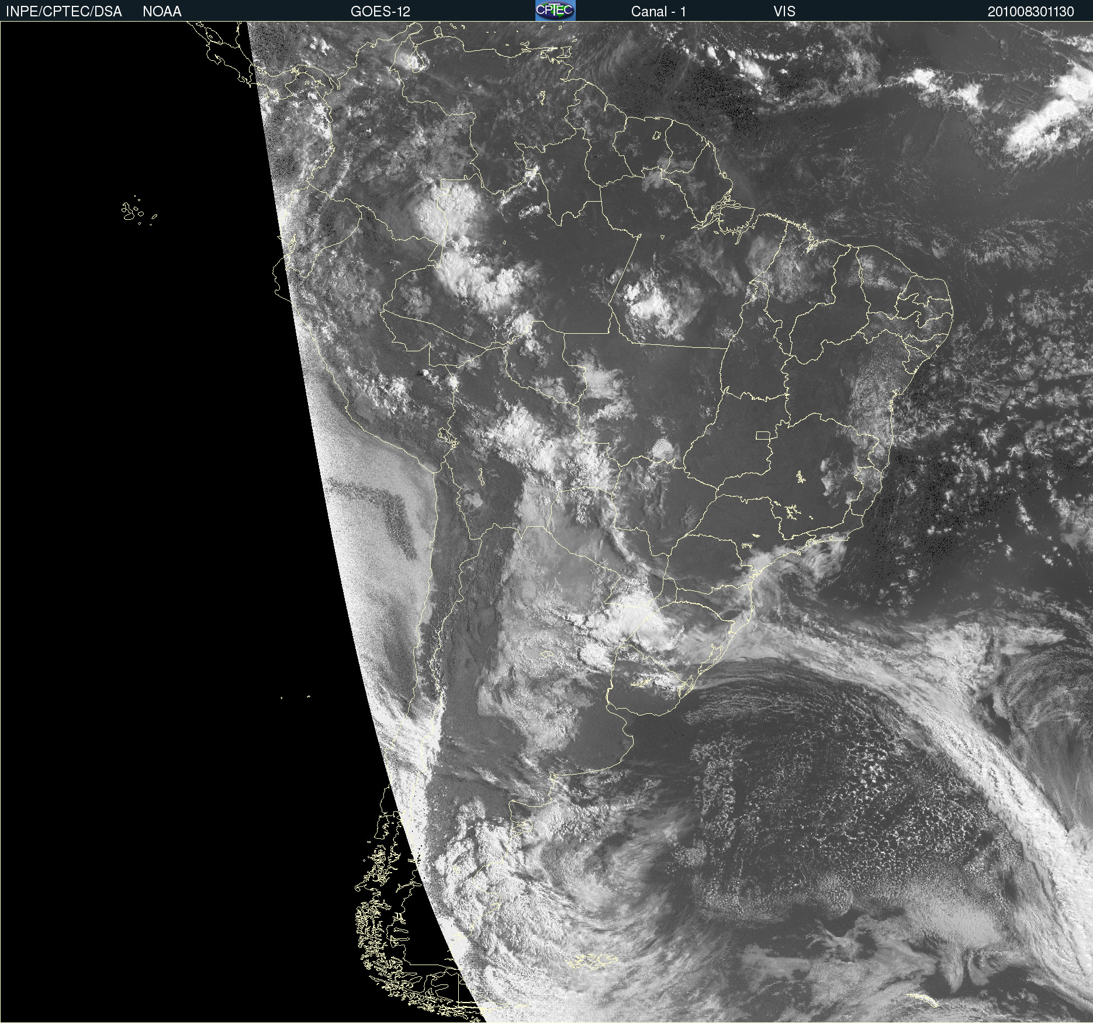This screenshot has width=1093, height=1023.
Task: Select the VIS channel label
Action: coord(784,12)
